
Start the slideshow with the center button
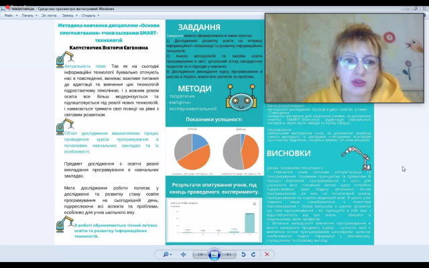click(x=214, y=255)
